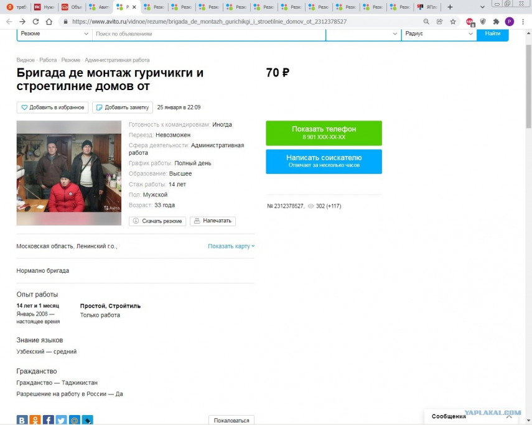Toggle Добавить заметку on the resume
The image size is (532, 425).
pos(123,107)
